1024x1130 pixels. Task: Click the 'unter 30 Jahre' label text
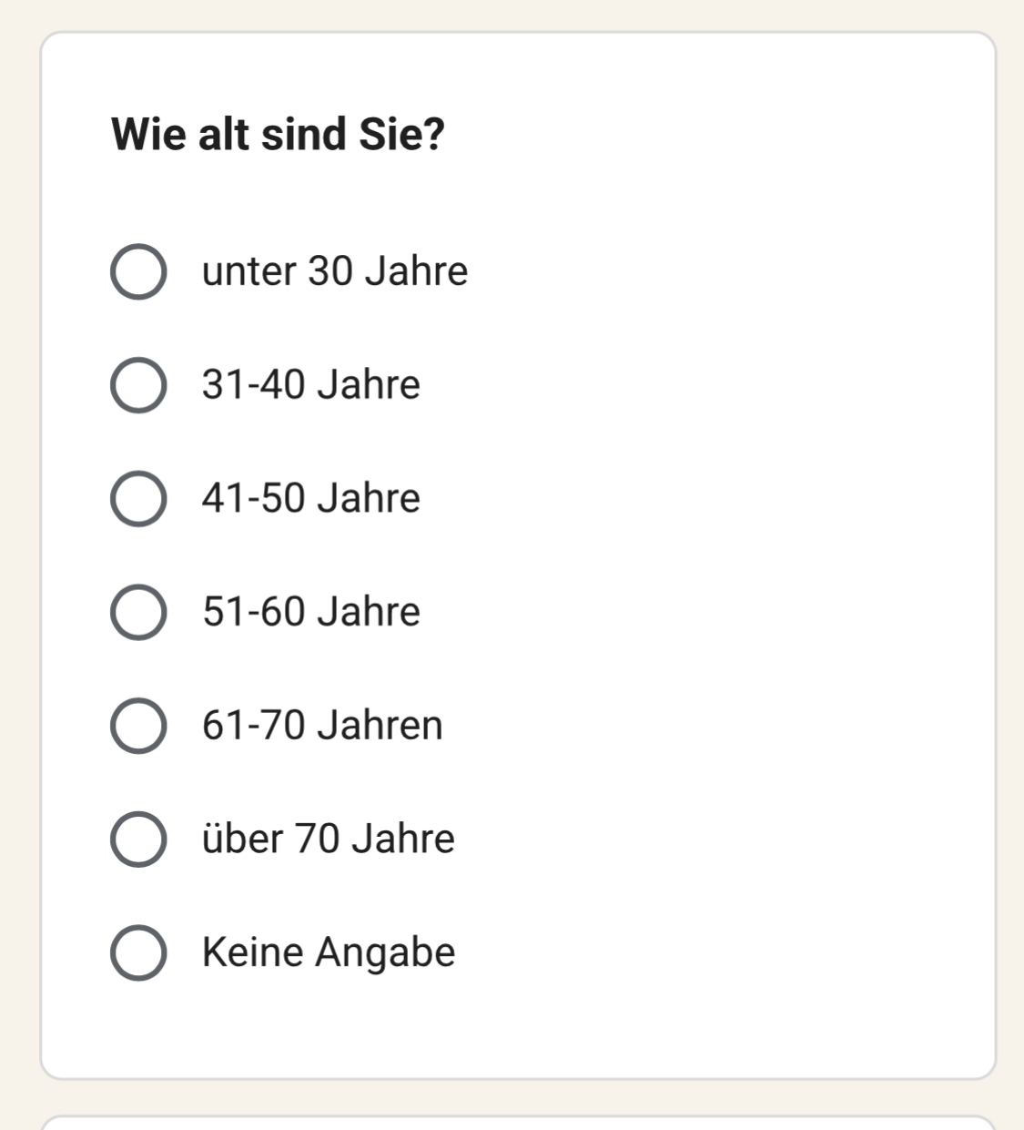tap(334, 271)
